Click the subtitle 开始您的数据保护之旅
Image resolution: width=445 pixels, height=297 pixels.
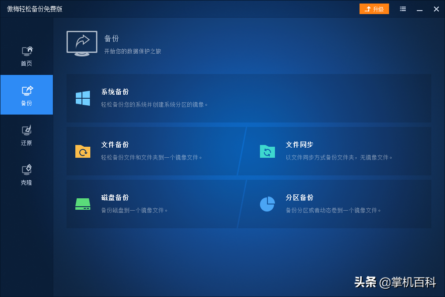pyautogui.click(x=133, y=51)
